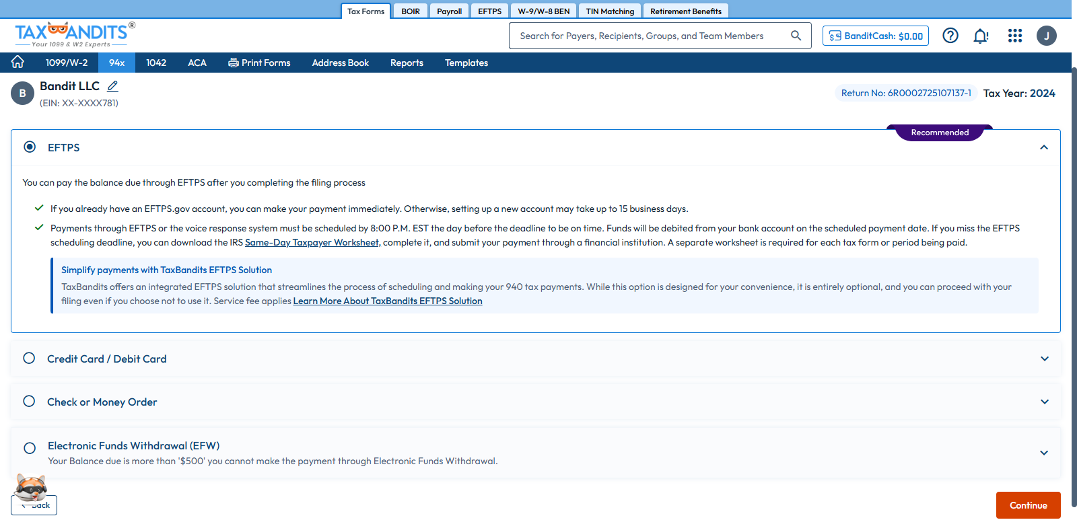The image size is (1077, 520).
Task: Click the orange Continue button
Action: click(x=1028, y=505)
